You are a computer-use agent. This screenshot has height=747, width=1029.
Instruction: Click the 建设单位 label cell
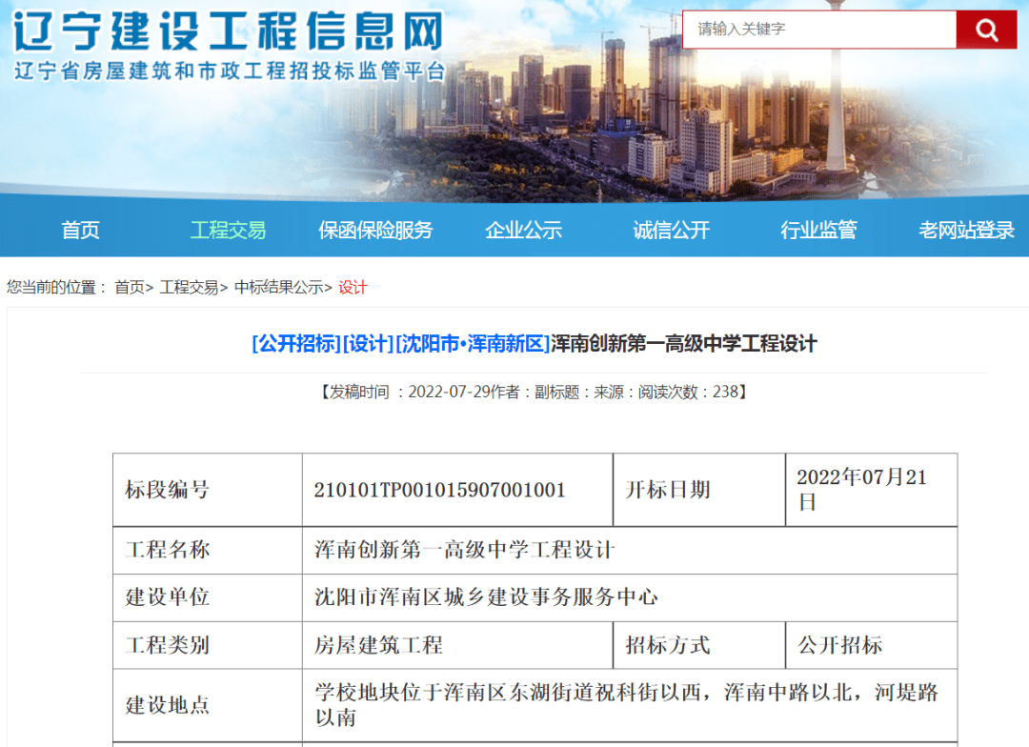[x=208, y=597]
